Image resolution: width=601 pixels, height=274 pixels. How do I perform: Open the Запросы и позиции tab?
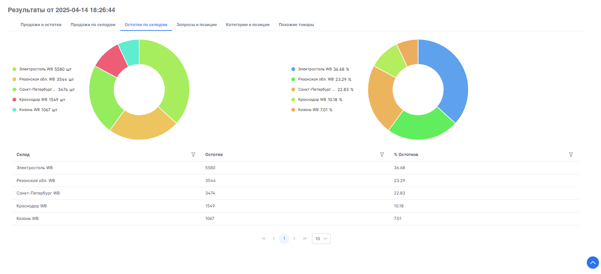pos(196,25)
